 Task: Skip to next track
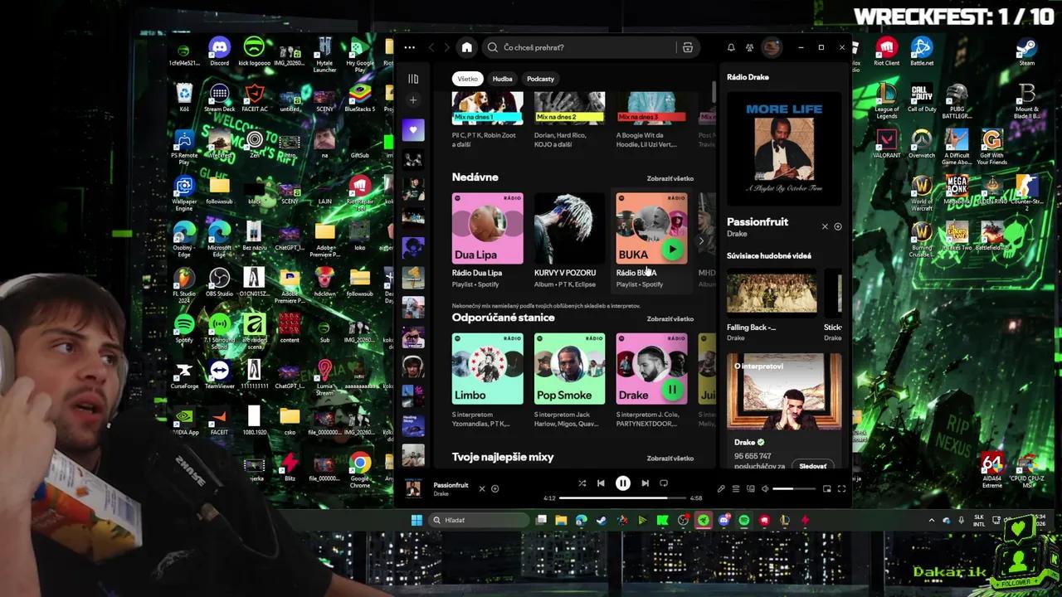[645, 483]
